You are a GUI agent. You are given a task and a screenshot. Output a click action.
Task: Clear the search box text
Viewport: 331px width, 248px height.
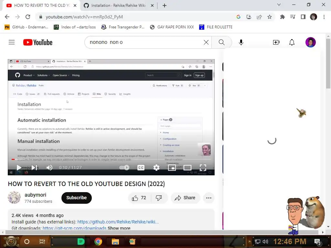tap(206, 42)
